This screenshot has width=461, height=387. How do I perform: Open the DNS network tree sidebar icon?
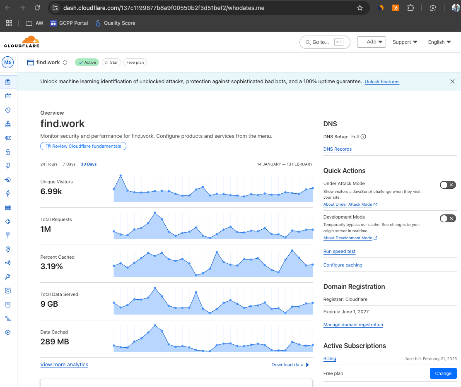click(x=8, y=124)
